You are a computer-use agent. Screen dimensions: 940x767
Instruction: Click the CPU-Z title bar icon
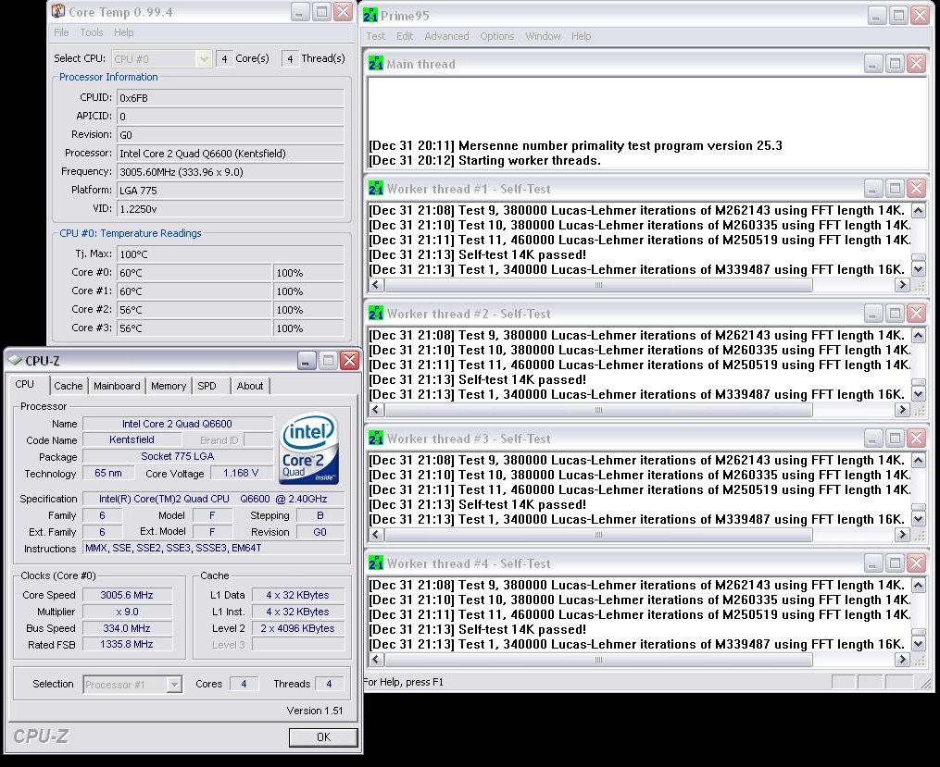(16, 361)
